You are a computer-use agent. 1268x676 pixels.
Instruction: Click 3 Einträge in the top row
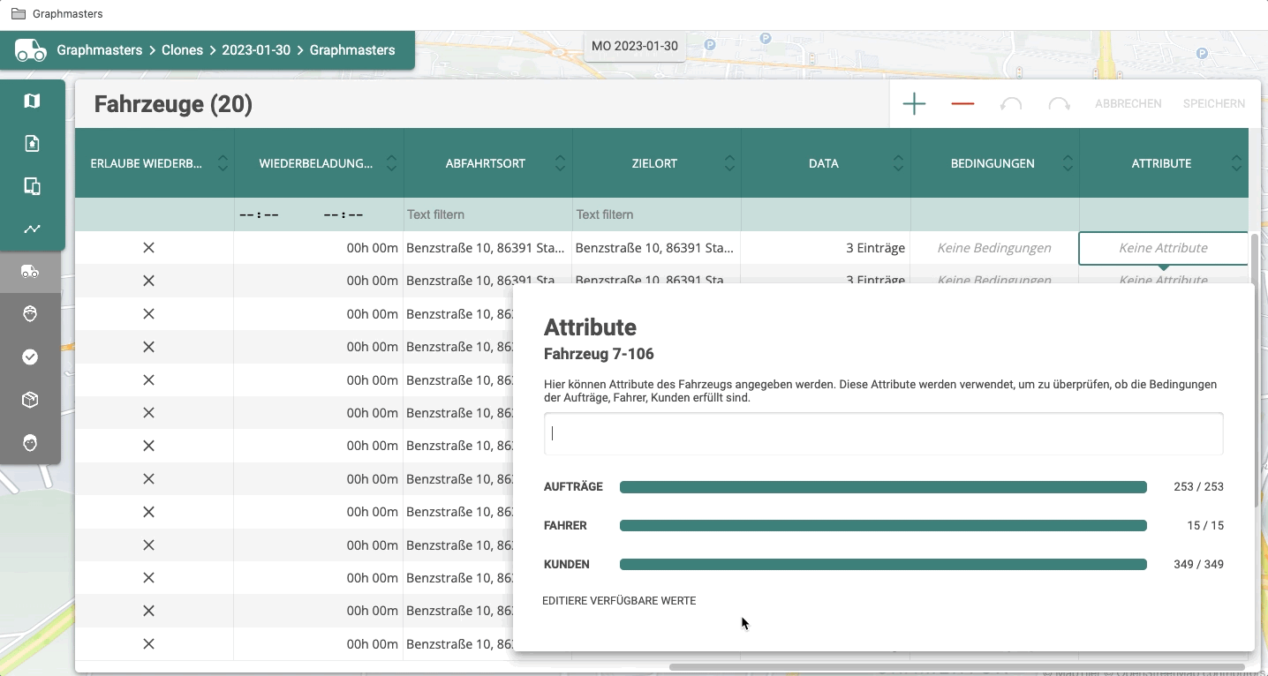(875, 248)
